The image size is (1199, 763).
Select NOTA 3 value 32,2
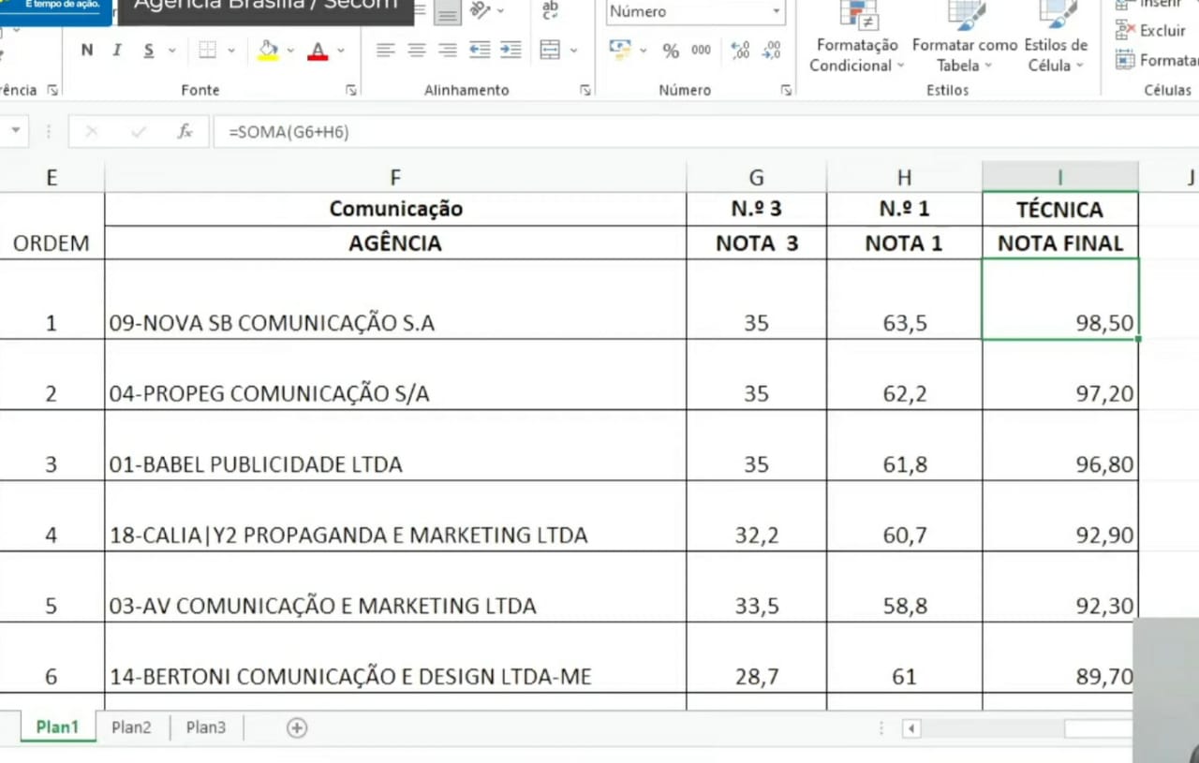[757, 516]
